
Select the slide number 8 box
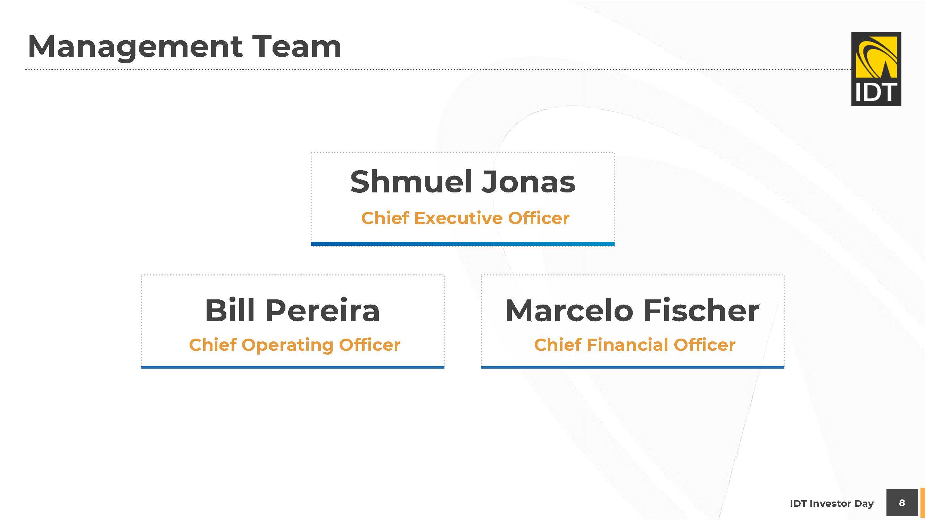tap(902, 502)
